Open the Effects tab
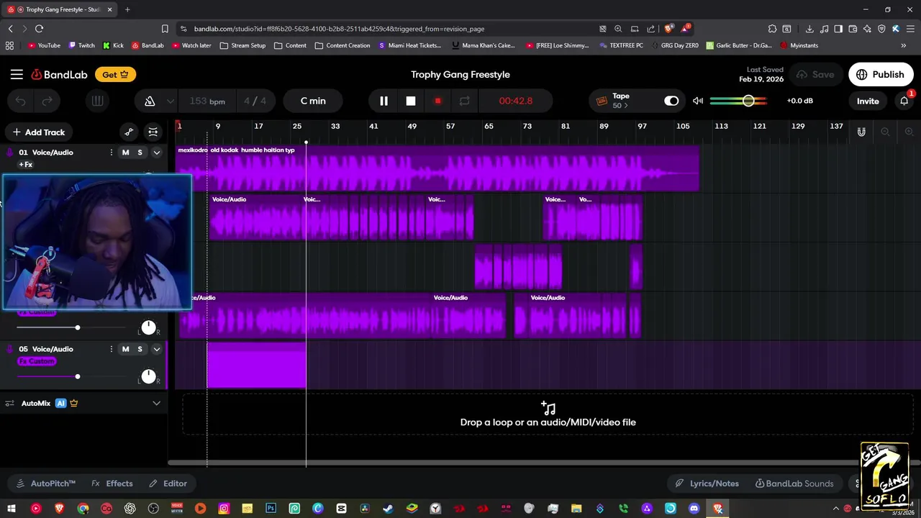This screenshot has height=518, width=921. (112, 483)
